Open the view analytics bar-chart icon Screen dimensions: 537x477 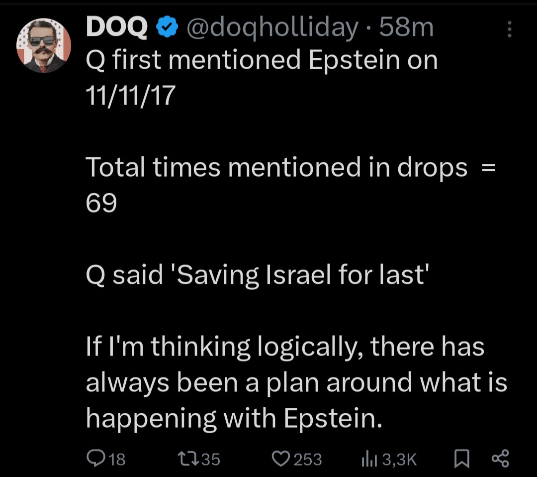[x=369, y=458]
